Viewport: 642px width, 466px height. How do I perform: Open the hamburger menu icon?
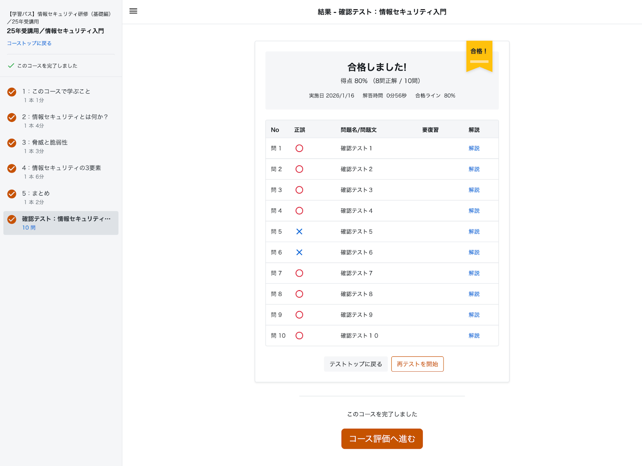click(133, 11)
